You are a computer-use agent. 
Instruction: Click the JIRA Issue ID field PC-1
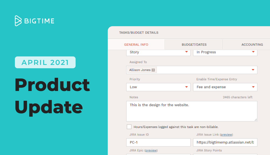(158, 142)
